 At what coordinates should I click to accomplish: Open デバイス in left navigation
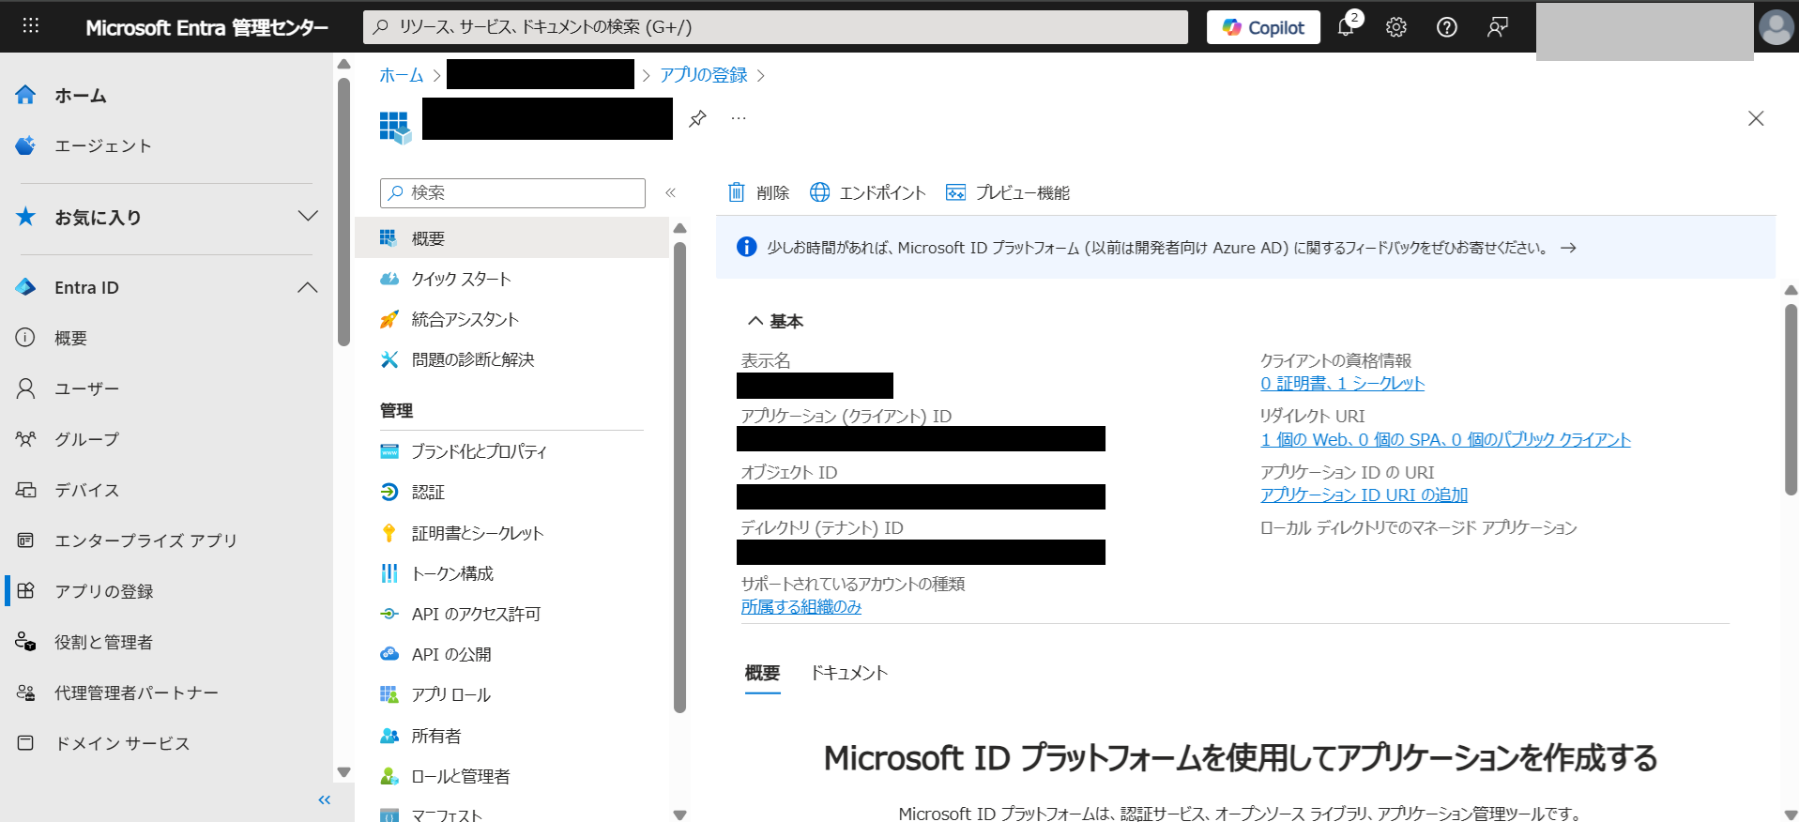[86, 490]
